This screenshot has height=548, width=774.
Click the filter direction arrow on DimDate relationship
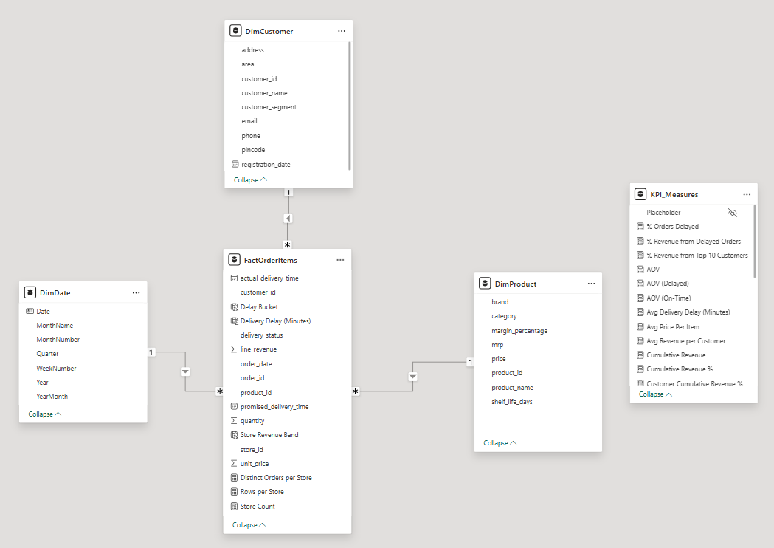coord(185,371)
